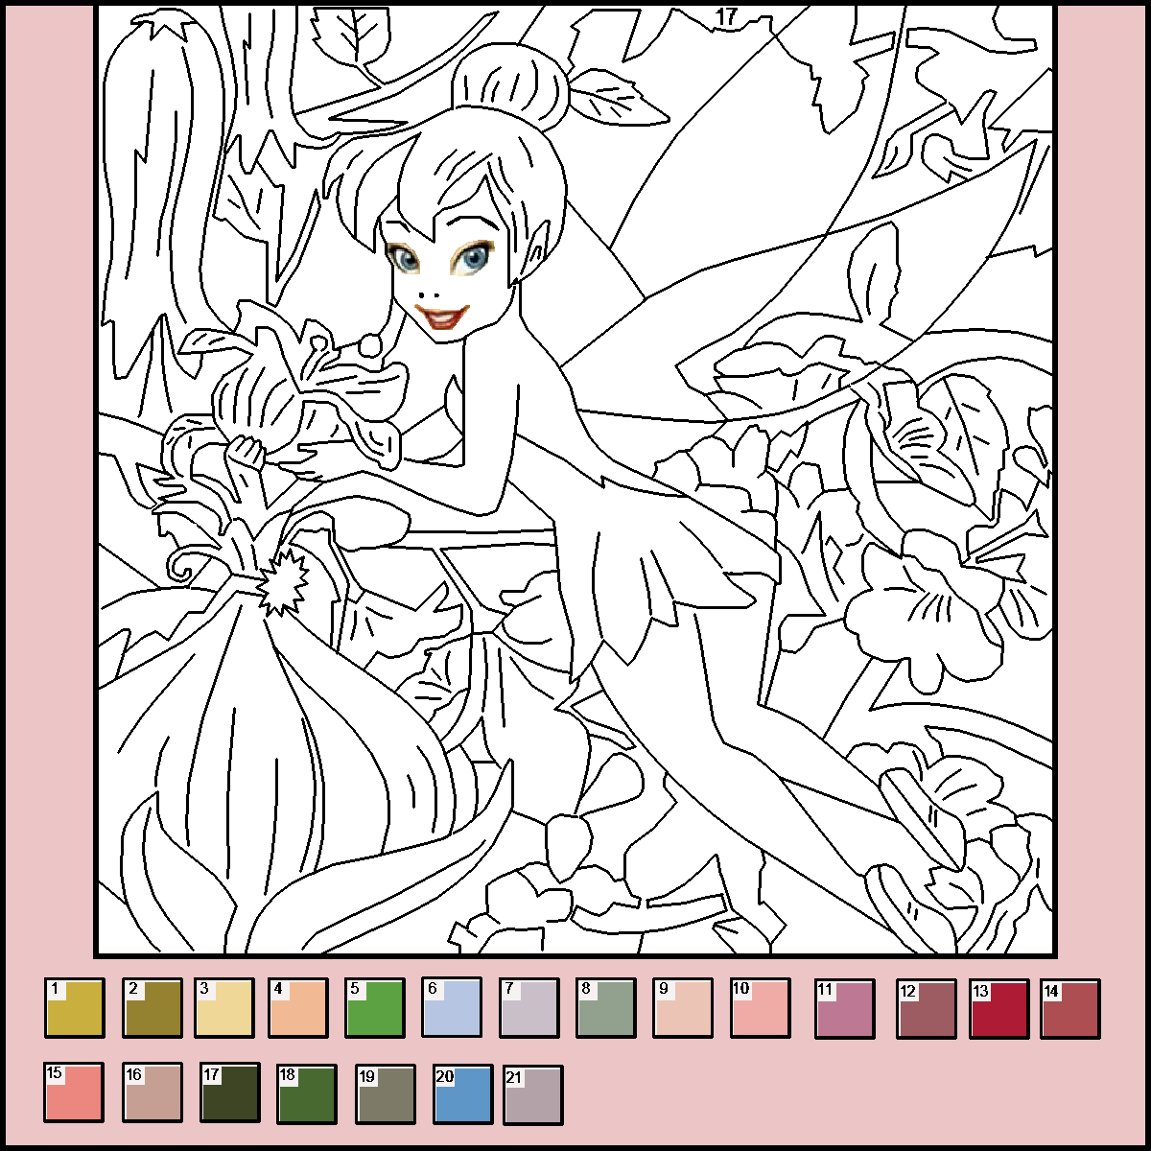The height and width of the screenshot is (1151, 1151).
Task: Select the peach color number 4
Action: [298, 1008]
